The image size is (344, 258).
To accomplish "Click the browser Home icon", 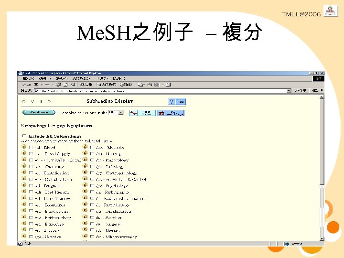I will 73,85.
